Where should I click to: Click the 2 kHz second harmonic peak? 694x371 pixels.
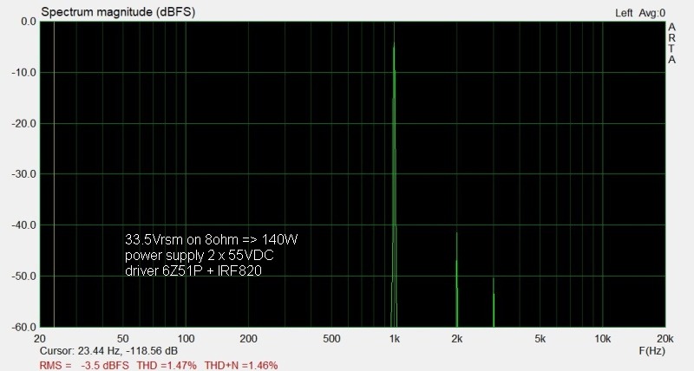(457, 279)
